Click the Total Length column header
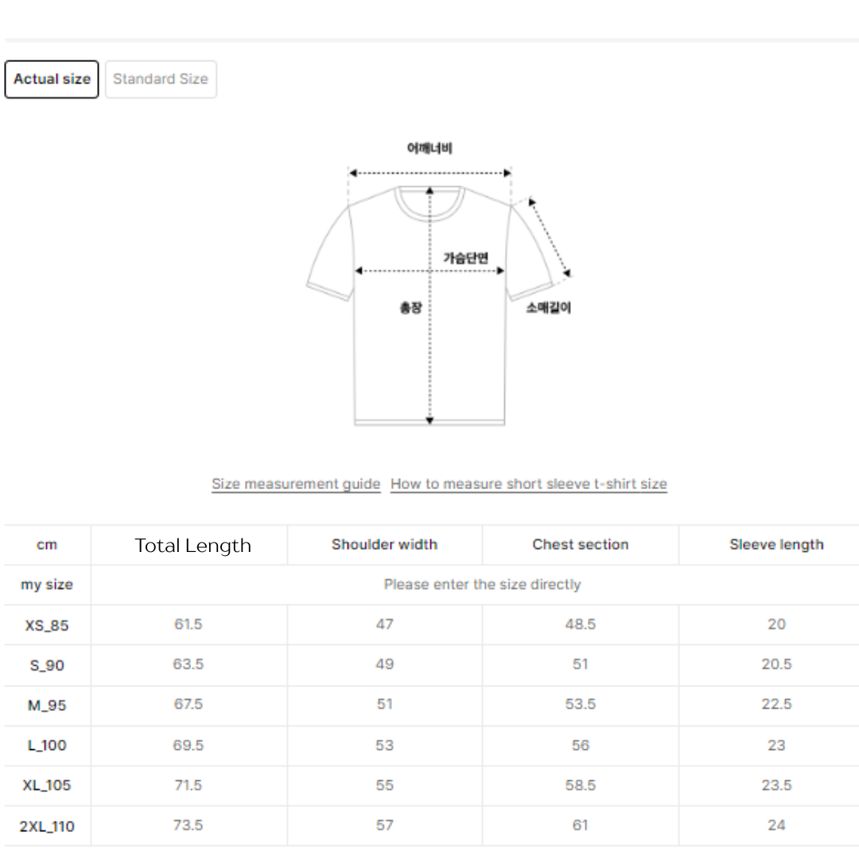The height and width of the screenshot is (859, 859). 192,546
